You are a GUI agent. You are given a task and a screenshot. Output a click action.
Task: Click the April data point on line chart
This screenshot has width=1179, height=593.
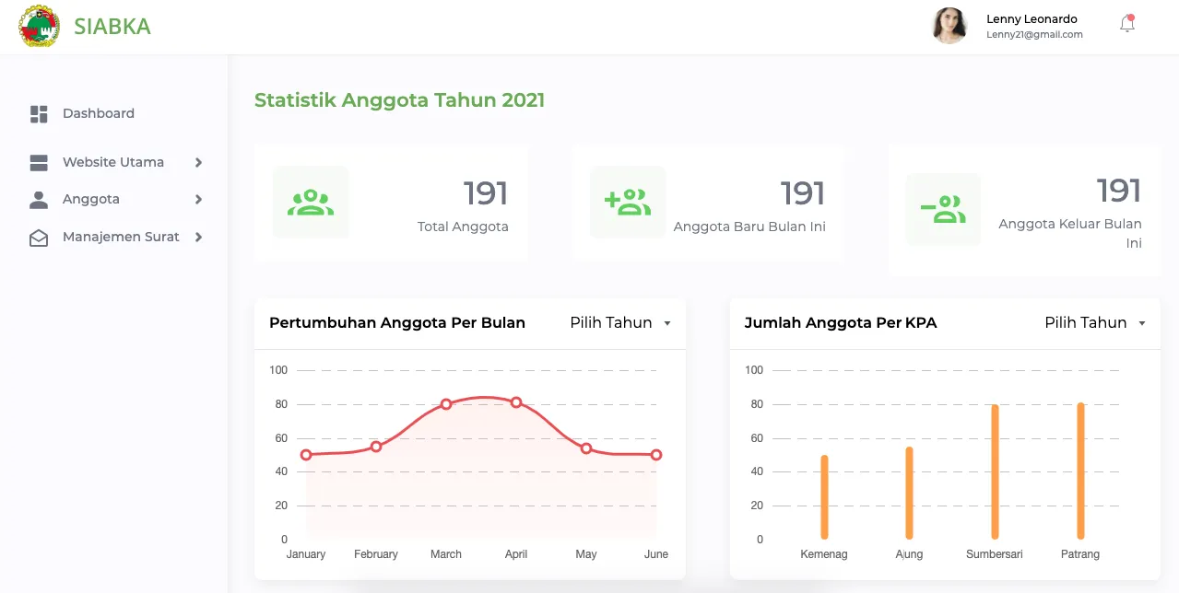(x=516, y=402)
